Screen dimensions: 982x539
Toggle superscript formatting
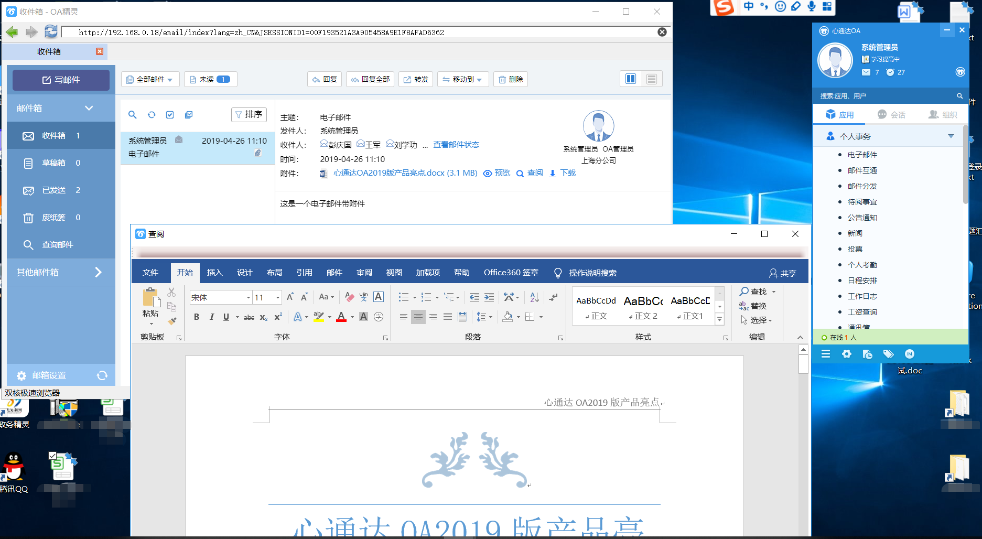click(x=278, y=317)
